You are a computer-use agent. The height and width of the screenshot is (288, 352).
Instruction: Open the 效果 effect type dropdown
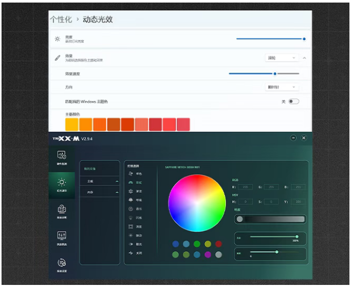282,58
